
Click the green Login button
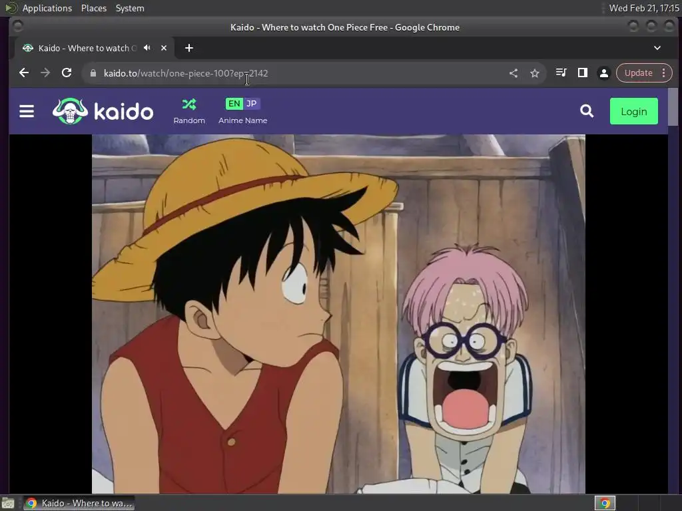pyautogui.click(x=634, y=111)
